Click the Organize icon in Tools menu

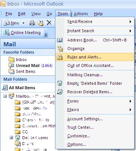(60, 48)
